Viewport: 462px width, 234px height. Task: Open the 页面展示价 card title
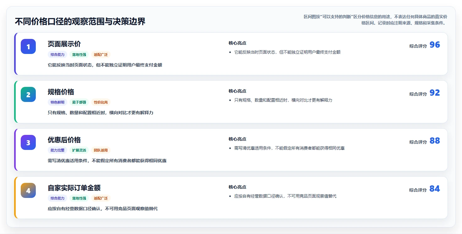coord(64,44)
